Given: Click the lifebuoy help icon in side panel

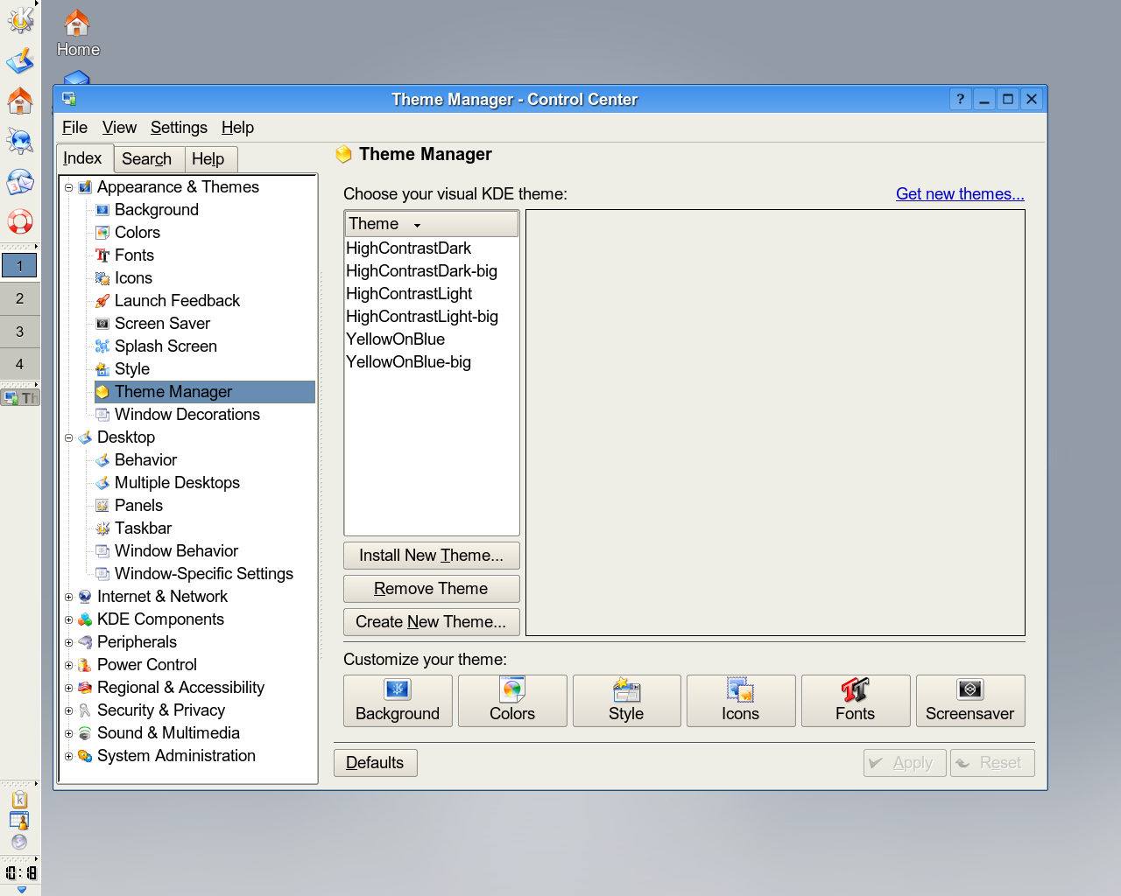Looking at the screenshot, I should (20, 221).
